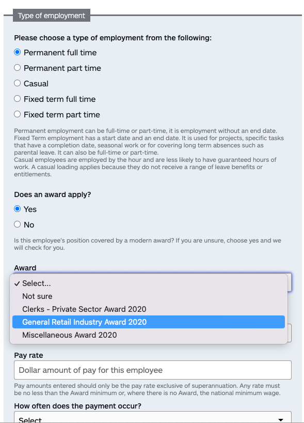Choose Permanent part time employment
304x423 pixels.
coord(17,68)
